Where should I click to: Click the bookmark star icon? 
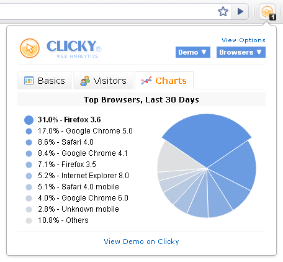(x=223, y=12)
